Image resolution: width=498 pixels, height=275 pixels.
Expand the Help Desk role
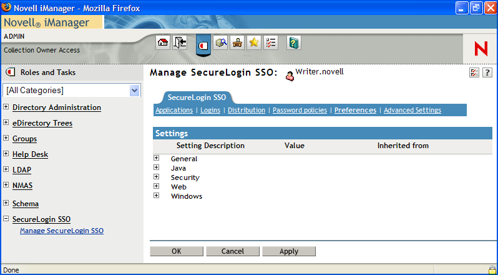point(6,154)
